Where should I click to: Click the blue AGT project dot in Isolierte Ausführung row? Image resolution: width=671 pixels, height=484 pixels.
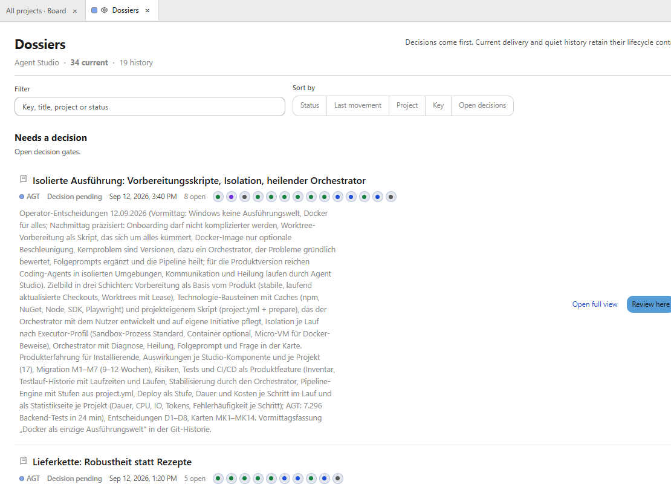[x=22, y=197]
